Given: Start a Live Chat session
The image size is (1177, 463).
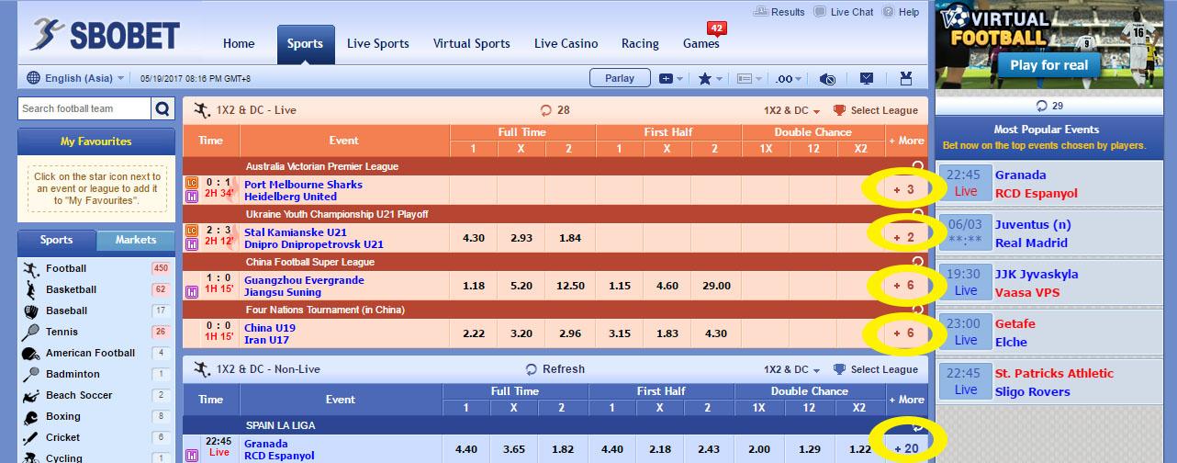Looking at the screenshot, I should 844,12.
